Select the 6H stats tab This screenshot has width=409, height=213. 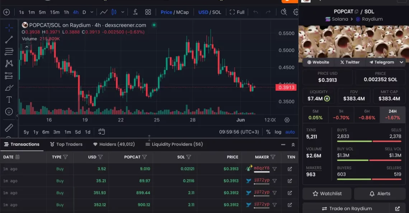click(x=367, y=114)
